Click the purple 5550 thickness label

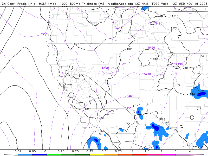pyautogui.click(x=44, y=34)
